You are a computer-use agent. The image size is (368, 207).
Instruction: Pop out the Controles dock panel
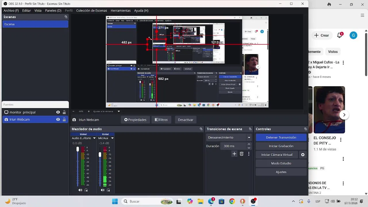[x=305, y=129]
